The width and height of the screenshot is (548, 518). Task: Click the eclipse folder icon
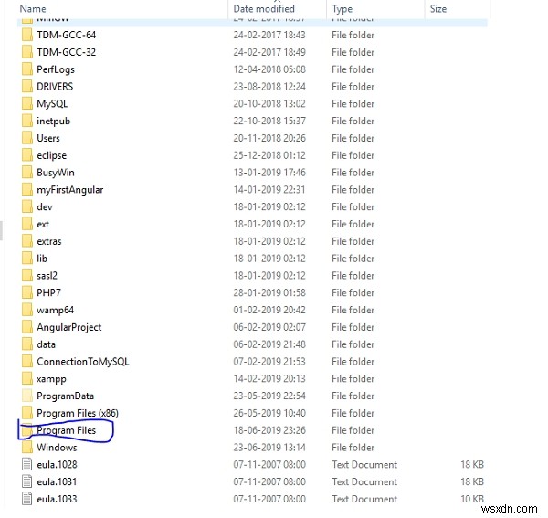26,155
